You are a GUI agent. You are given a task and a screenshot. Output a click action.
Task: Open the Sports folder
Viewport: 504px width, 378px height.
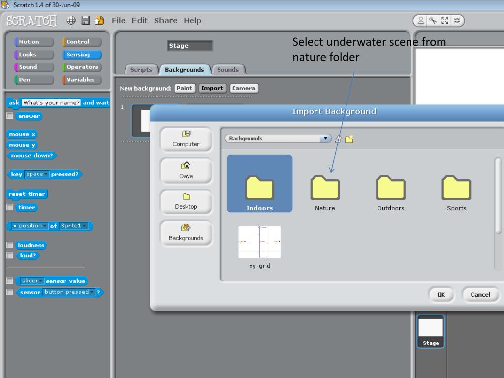pos(456,193)
